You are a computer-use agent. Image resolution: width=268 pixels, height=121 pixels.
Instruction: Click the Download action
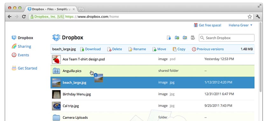[90, 49]
